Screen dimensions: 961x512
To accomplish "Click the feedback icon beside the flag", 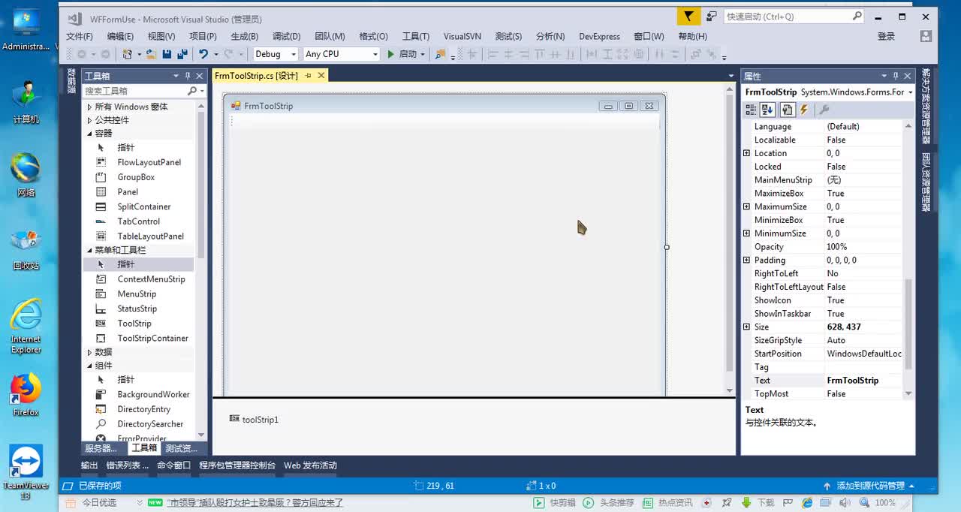I will coord(711,16).
